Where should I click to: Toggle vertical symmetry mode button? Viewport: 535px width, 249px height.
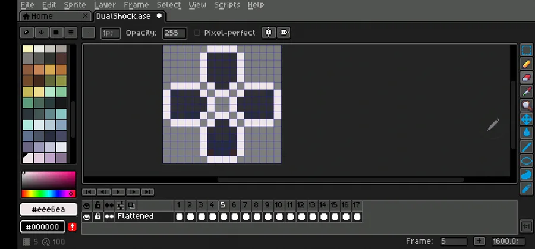pyautogui.click(x=269, y=33)
